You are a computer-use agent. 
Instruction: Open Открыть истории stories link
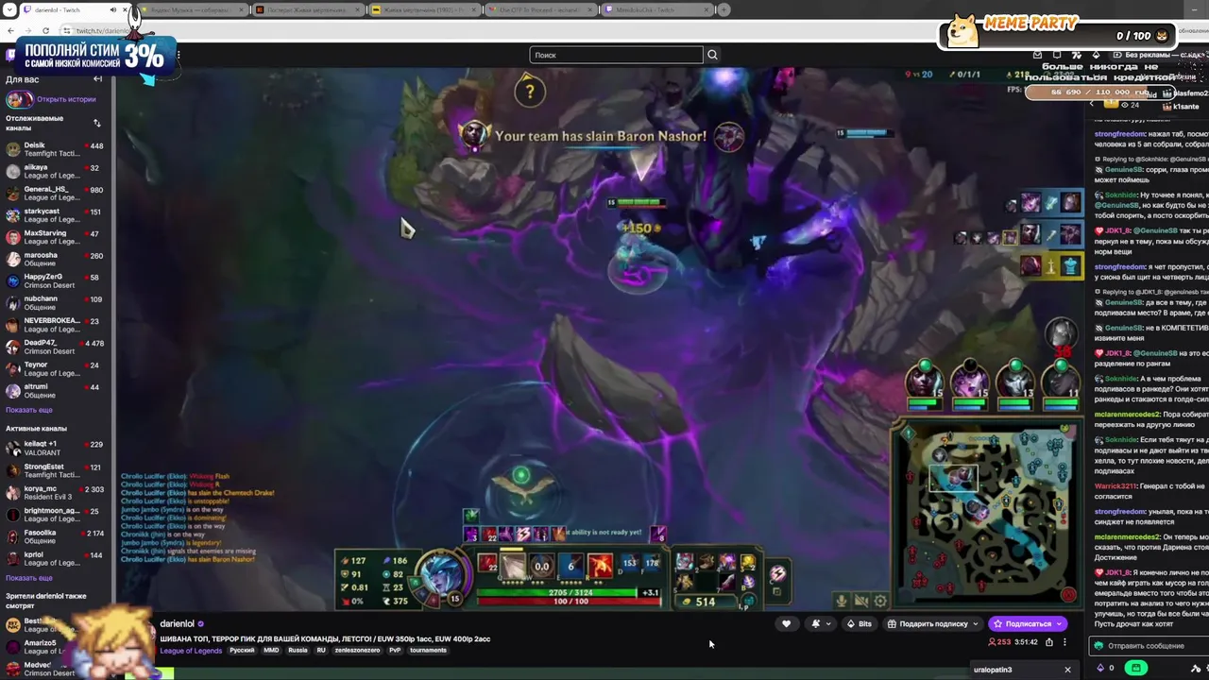coord(66,99)
